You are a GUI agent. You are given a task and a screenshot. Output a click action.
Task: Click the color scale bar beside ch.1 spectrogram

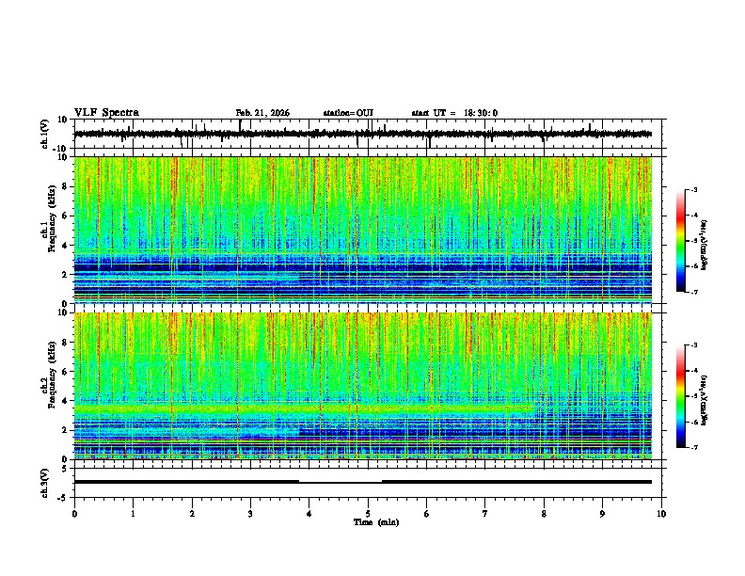click(x=681, y=241)
